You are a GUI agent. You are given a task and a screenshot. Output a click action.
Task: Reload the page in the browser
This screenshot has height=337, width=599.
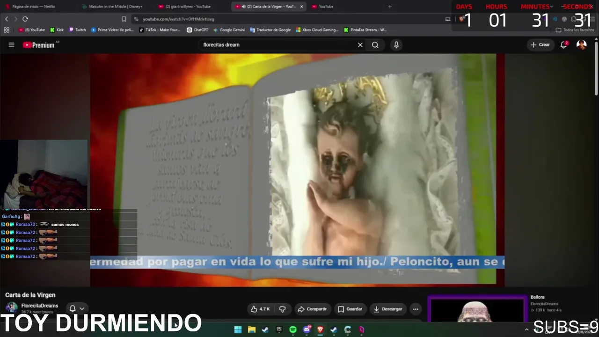[25, 19]
